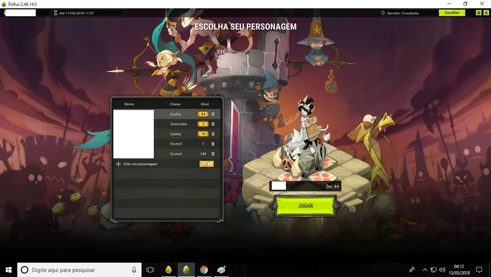Click trash icon on Enutrof level 1 row
The image size is (491, 277).
click(x=213, y=144)
